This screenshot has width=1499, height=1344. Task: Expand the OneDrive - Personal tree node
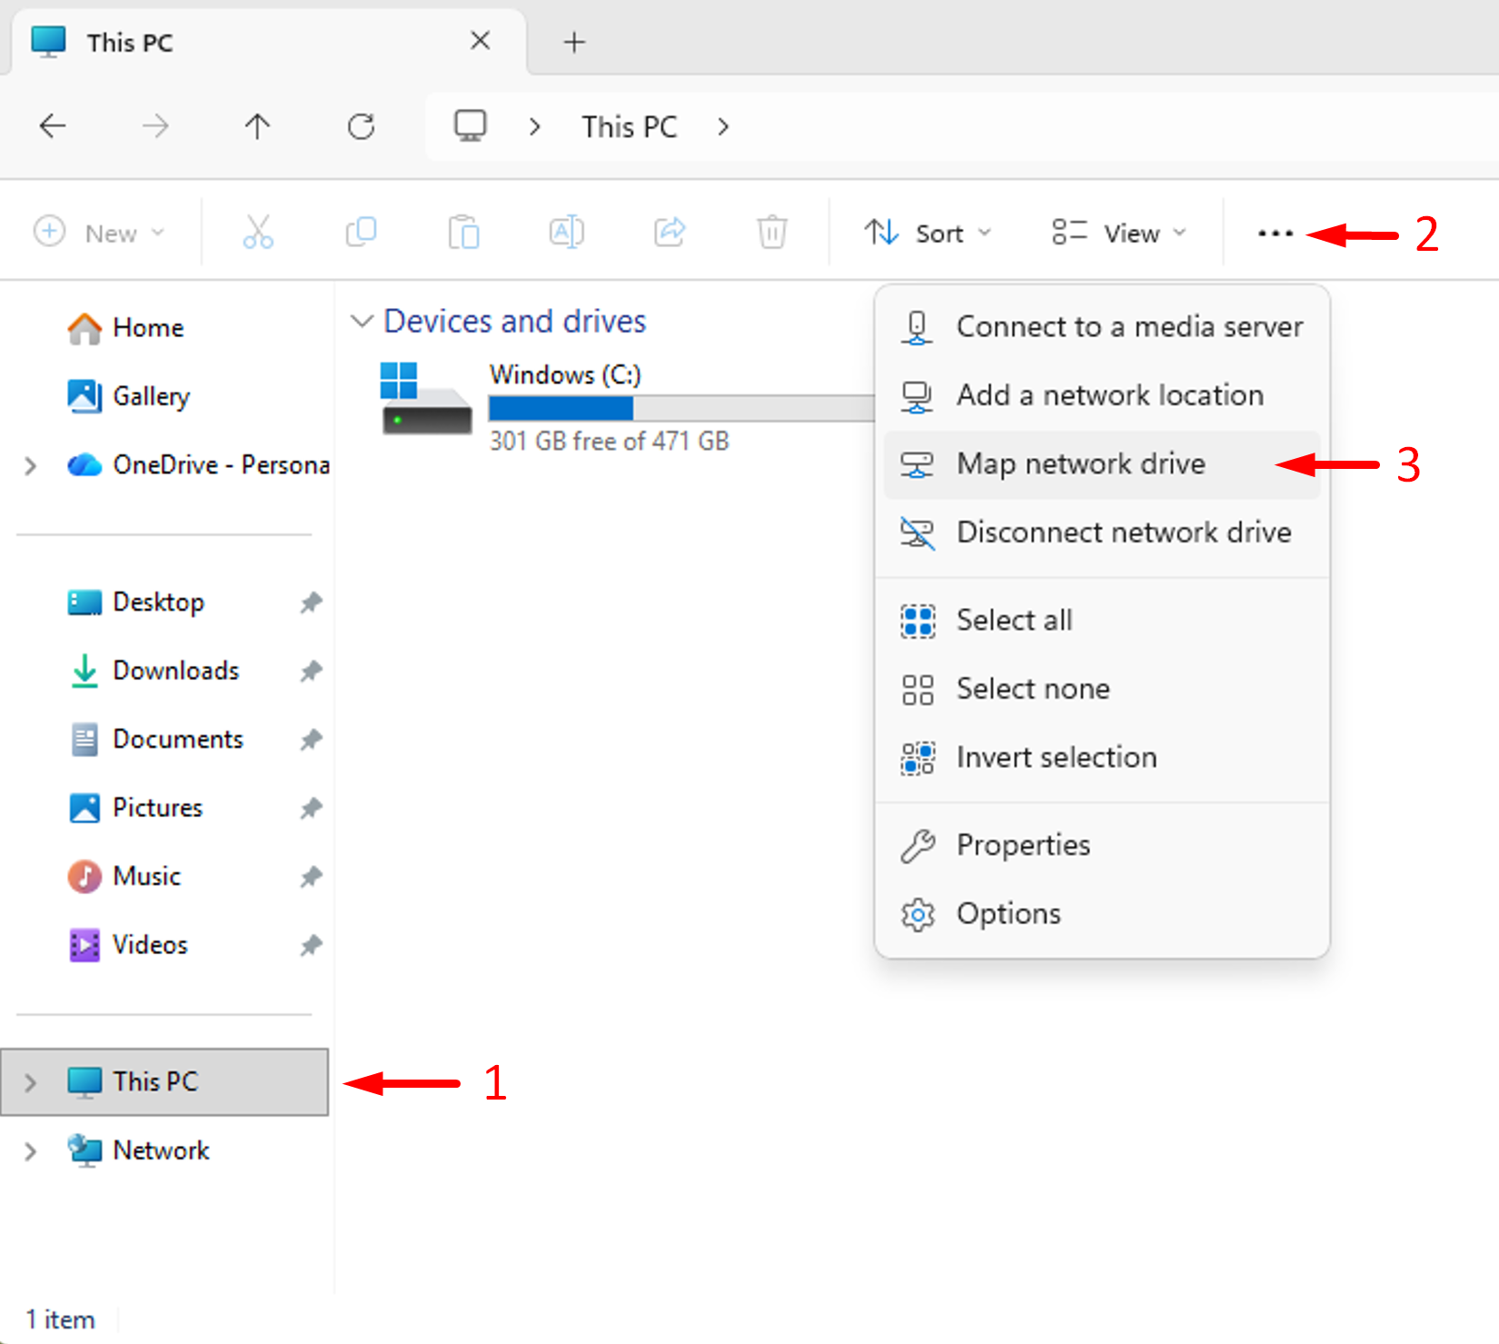[31, 466]
